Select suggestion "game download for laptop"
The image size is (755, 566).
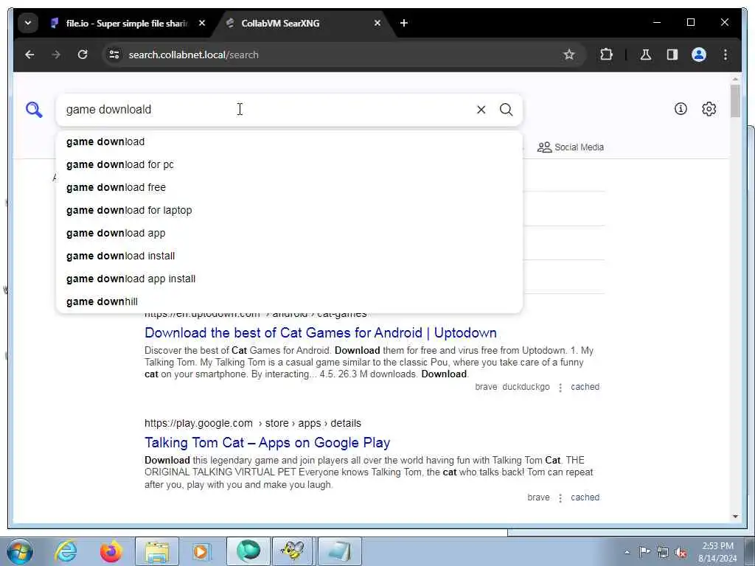point(289,210)
